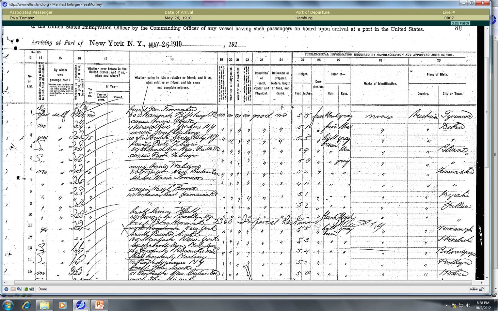The height and width of the screenshot is (311, 498).
Task: Click the CLOSE WINDOW button
Action: [x=460, y=23]
